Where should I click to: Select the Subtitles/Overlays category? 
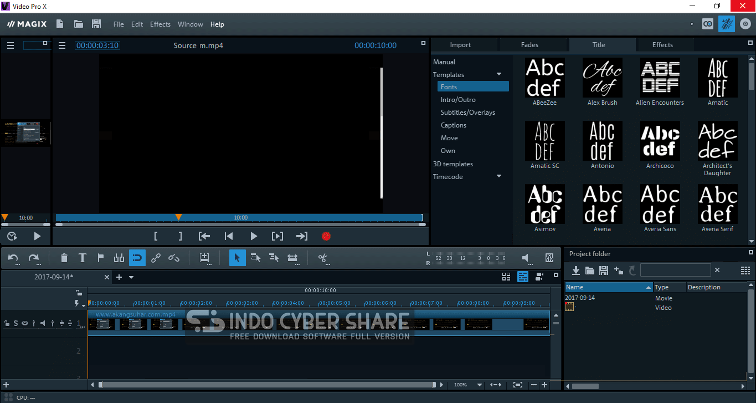[468, 113]
